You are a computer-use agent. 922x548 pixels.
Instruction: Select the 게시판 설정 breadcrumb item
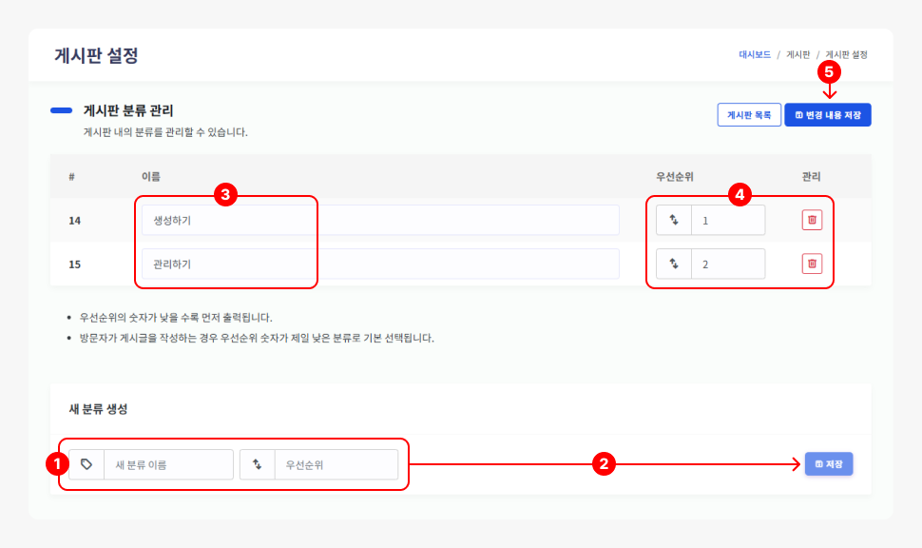(x=846, y=55)
